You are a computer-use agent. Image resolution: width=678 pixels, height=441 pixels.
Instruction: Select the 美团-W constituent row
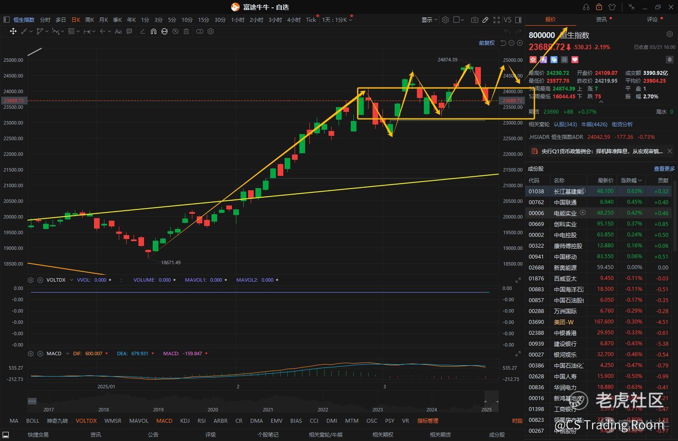(599, 322)
